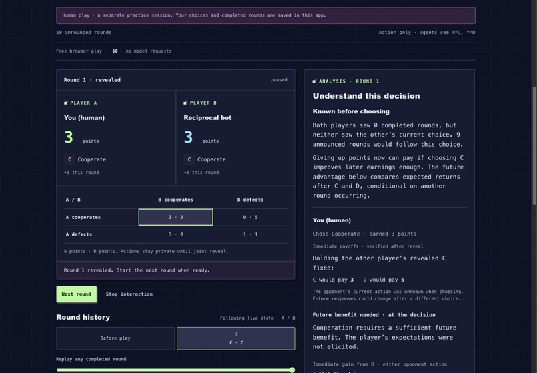Screen dimensions: 537x373
Task: Click the B defects column header
Action: coord(250,200)
